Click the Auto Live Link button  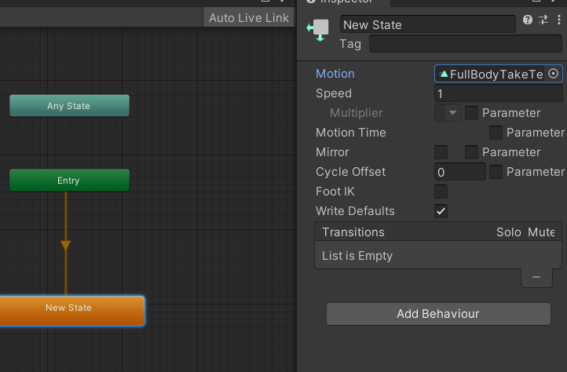point(249,18)
